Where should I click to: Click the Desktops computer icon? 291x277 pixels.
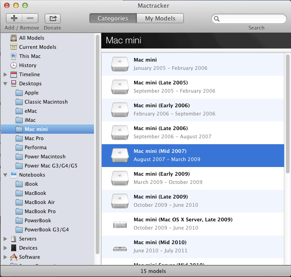pyautogui.click(x=14, y=84)
